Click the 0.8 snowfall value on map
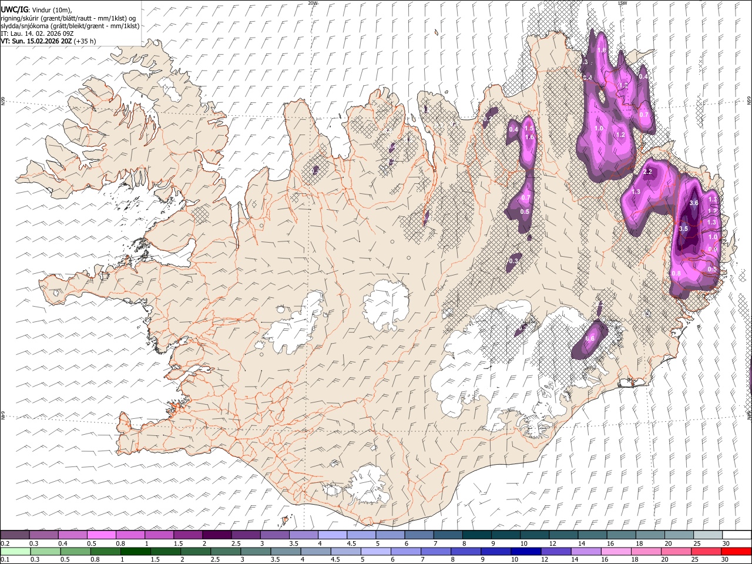Viewport: 752px width, 564px height. (x=676, y=273)
